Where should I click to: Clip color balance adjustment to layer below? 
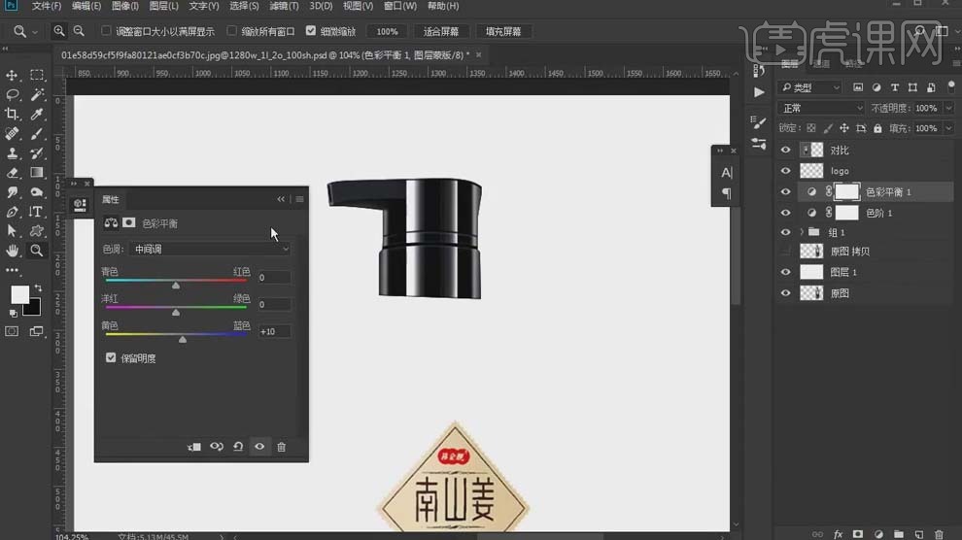coord(194,447)
